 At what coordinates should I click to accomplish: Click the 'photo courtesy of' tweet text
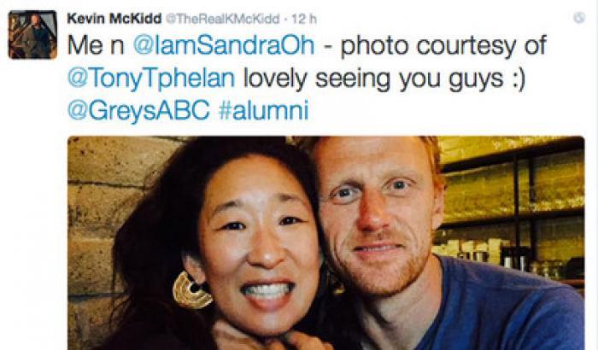point(443,46)
